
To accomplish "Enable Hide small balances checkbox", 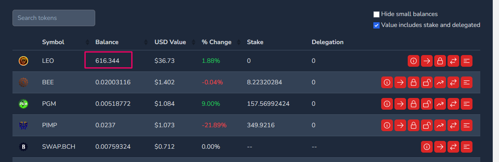I will [376, 14].
